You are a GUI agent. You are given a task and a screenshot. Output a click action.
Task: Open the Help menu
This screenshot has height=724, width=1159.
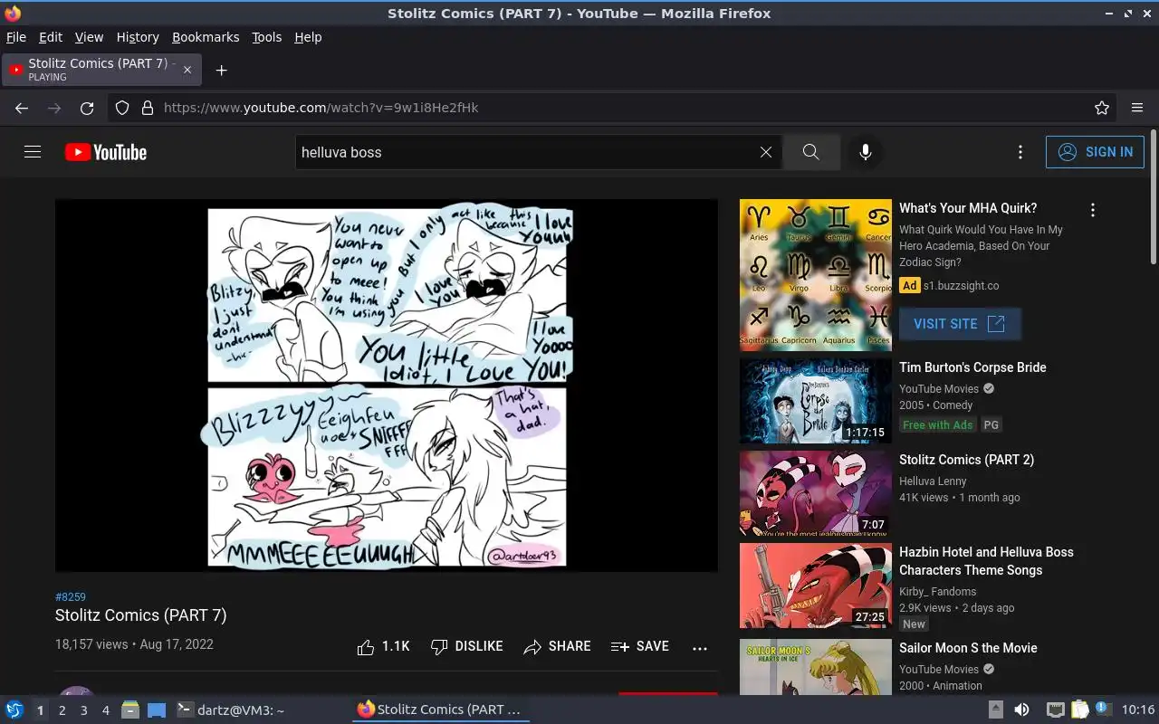pos(308,37)
